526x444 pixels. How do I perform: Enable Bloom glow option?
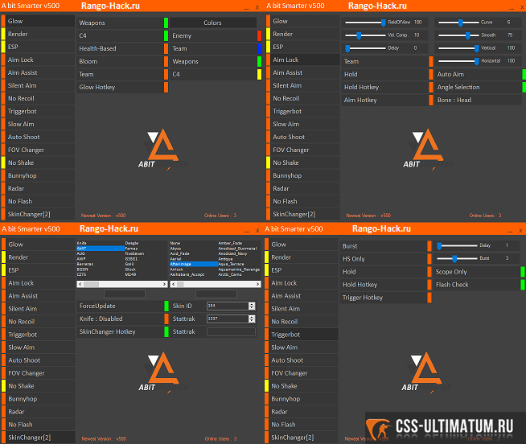click(x=122, y=61)
